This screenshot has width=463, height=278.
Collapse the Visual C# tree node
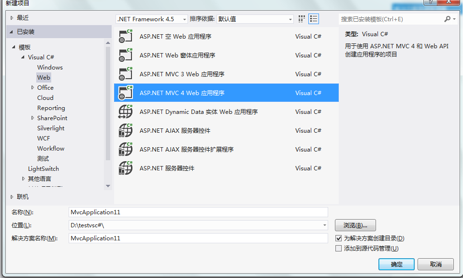[x=23, y=57]
